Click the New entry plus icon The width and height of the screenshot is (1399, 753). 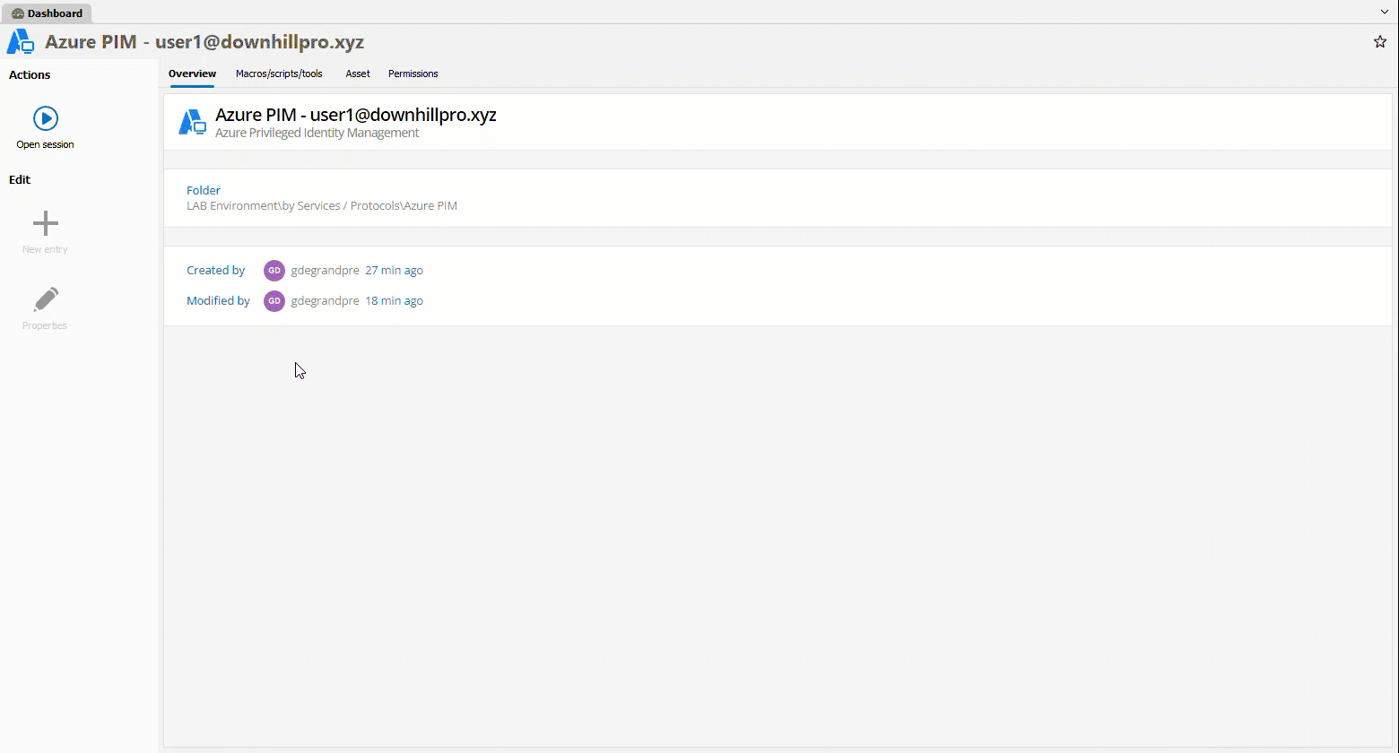coord(45,223)
